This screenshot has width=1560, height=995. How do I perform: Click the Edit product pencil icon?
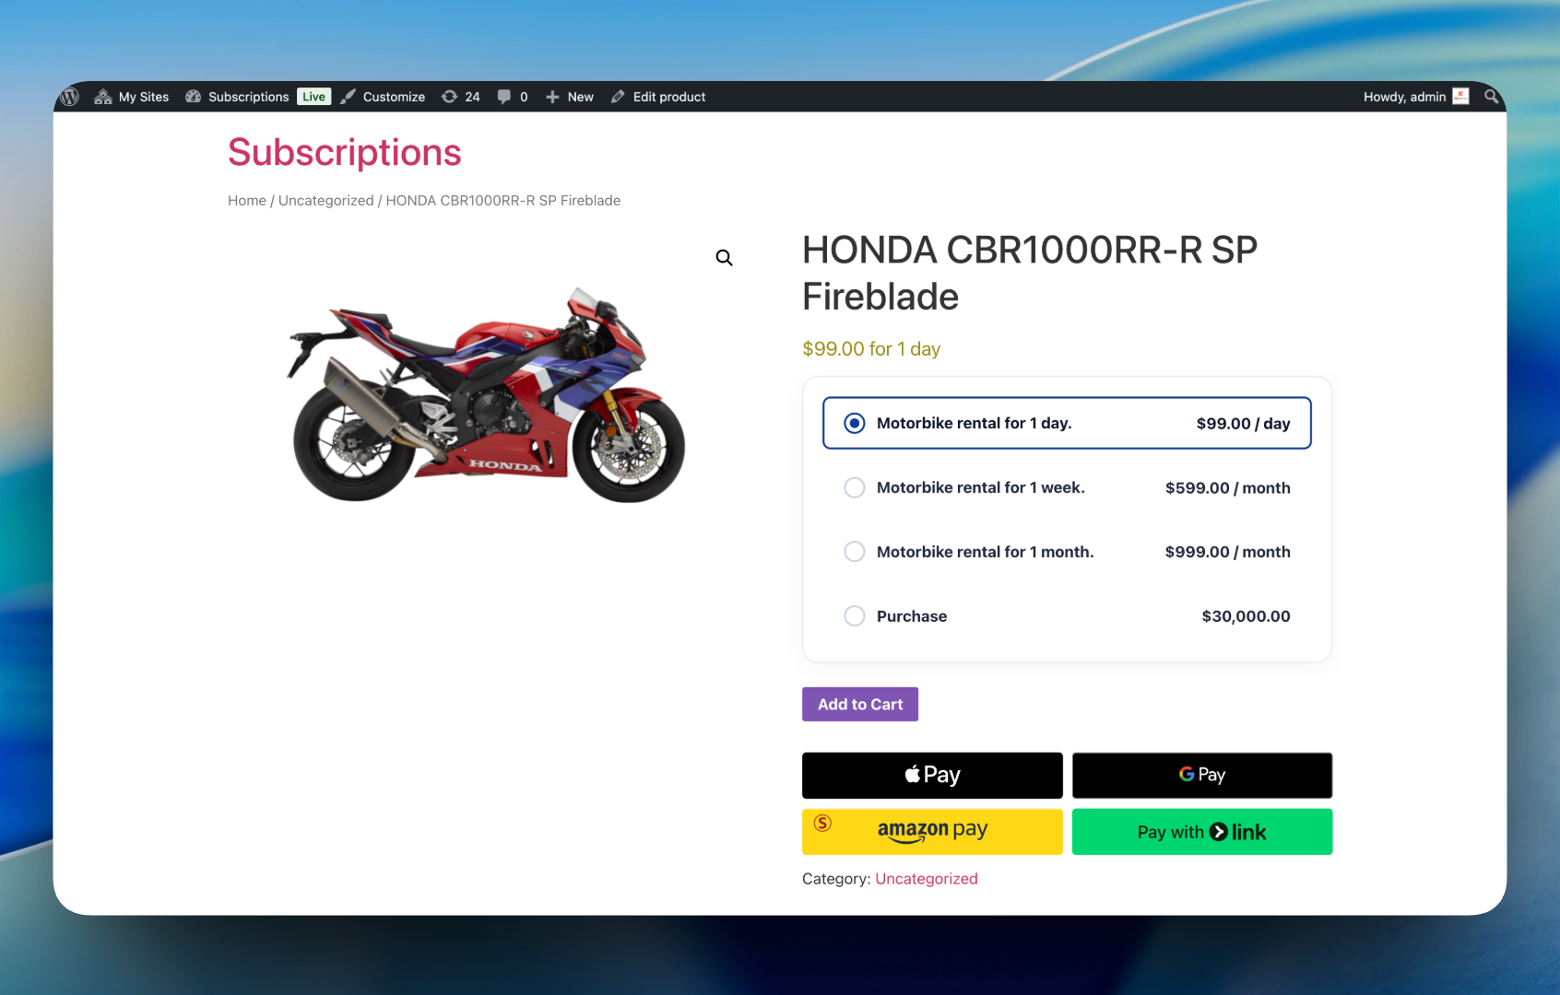618,97
